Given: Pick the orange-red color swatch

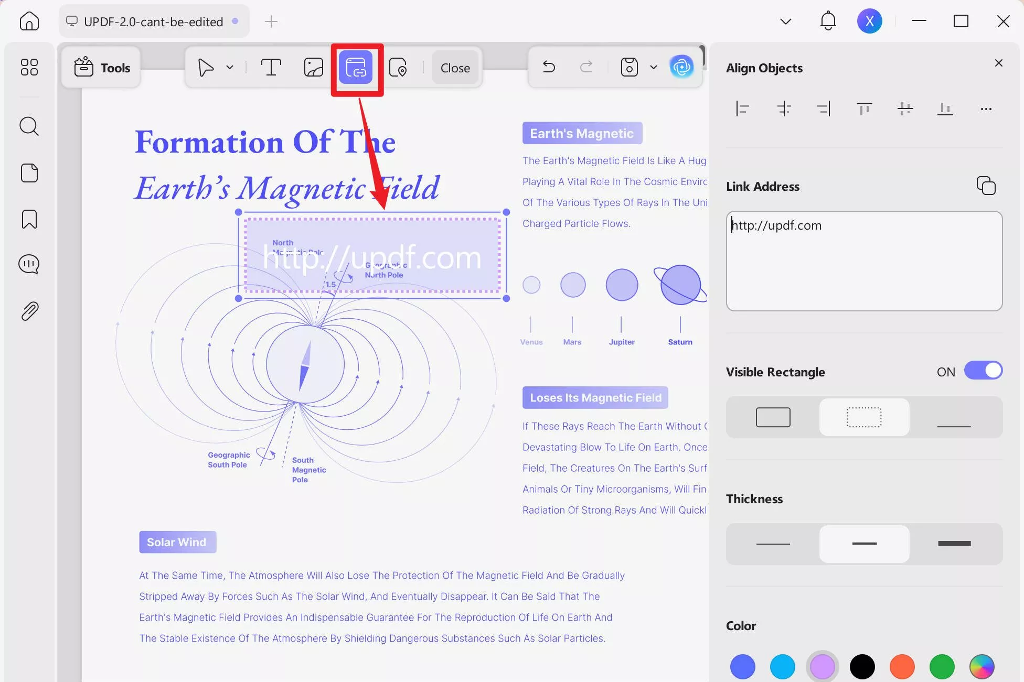Looking at the screenshot, I should [902, 666].
